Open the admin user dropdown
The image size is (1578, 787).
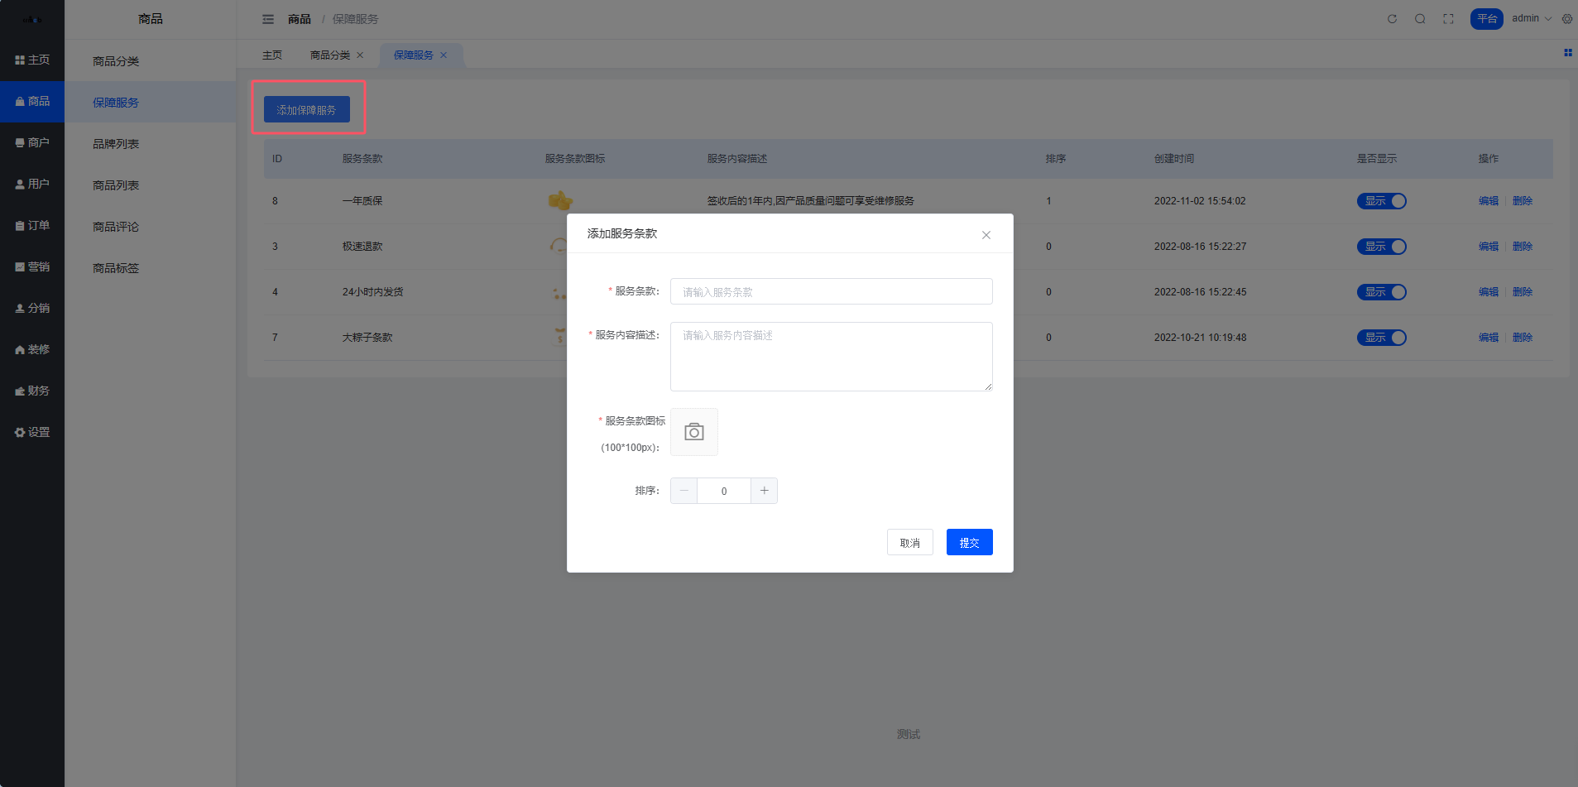pos(1531,19)
